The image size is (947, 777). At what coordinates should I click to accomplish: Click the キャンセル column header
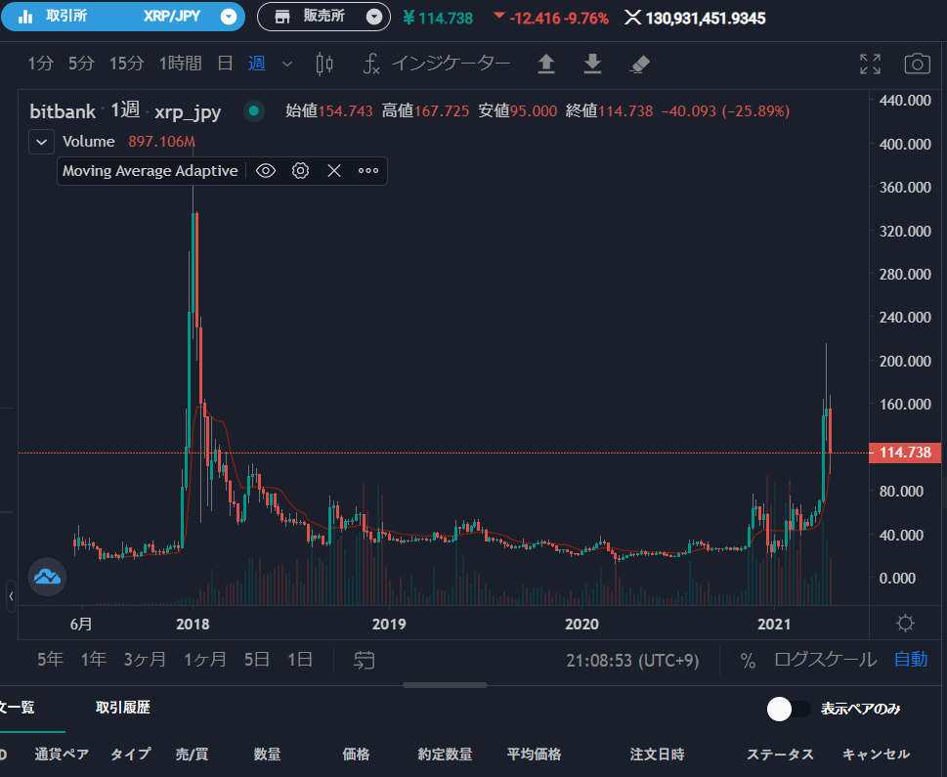876,755
